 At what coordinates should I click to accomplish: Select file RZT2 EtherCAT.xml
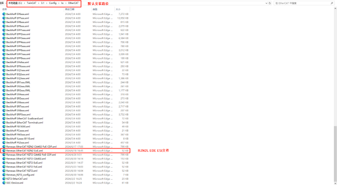pos(17,179)
